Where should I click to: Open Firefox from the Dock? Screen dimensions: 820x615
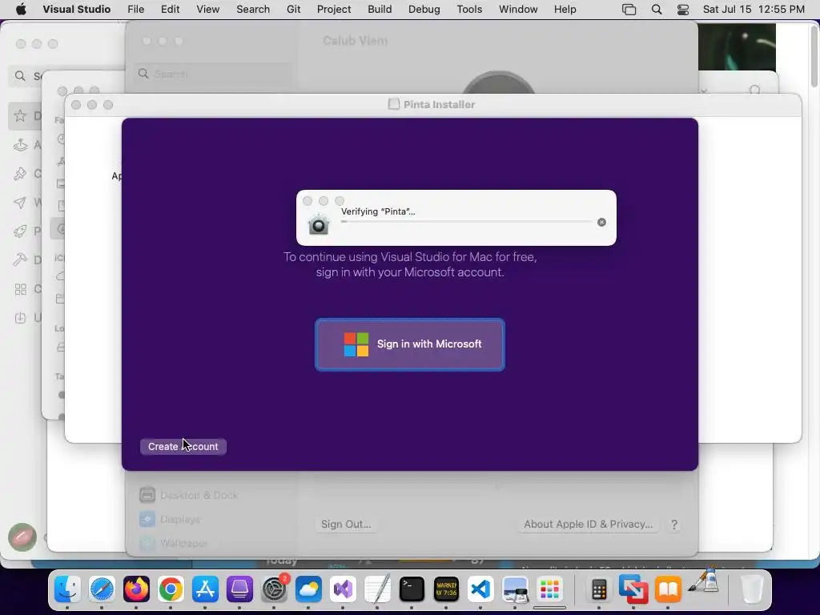(x=136, y=589)
